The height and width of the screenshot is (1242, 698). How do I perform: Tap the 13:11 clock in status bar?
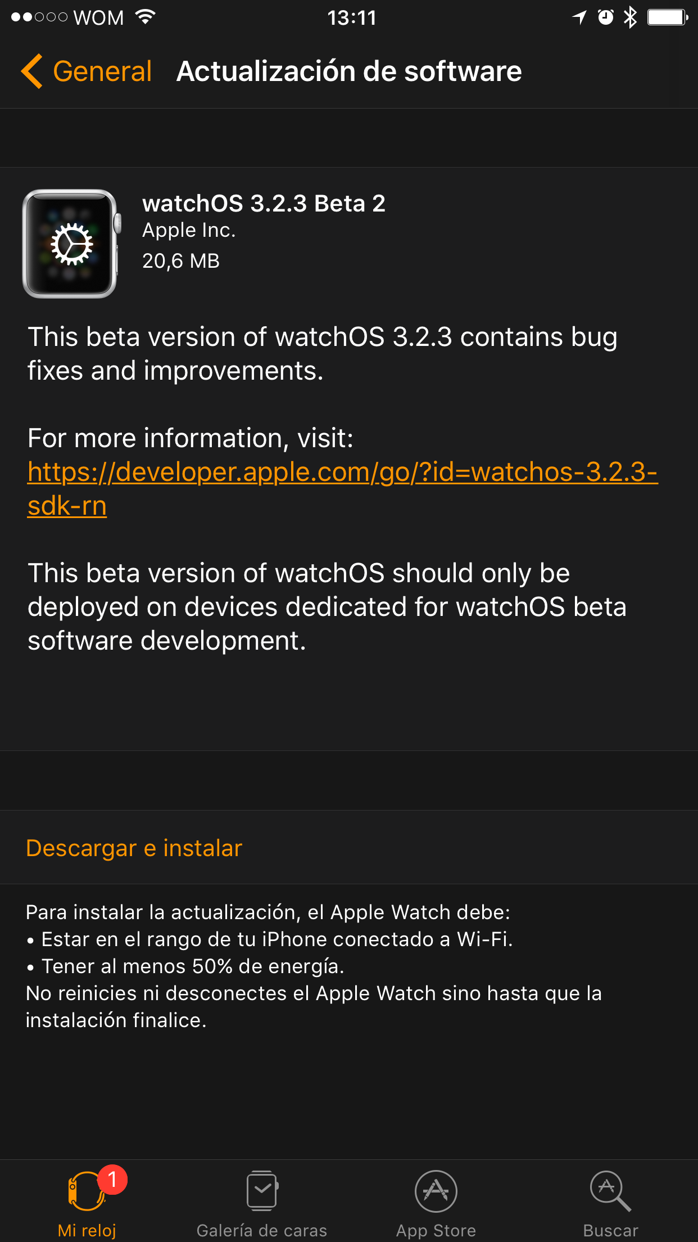(352, 18)
